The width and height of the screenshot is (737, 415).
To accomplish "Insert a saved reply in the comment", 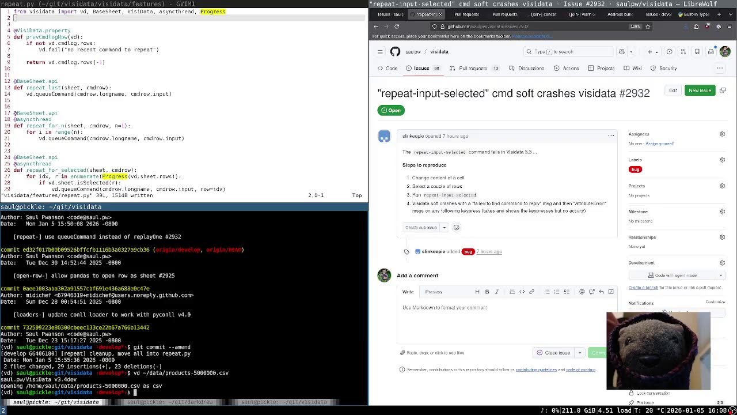I will point(601,292).
